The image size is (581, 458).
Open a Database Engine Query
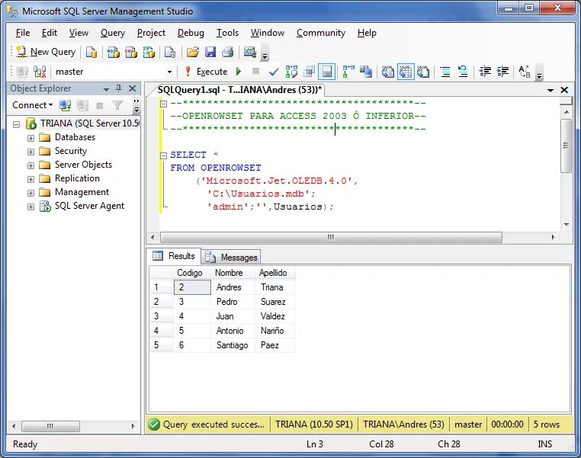click(x=91, y=53)
